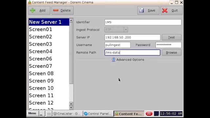Click the window title bar app icon
The image size is (210, 118).
pos(30,2)
